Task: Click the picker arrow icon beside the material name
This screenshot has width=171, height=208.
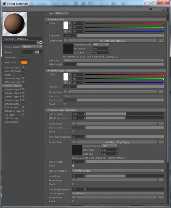Action: click(41, 43)
